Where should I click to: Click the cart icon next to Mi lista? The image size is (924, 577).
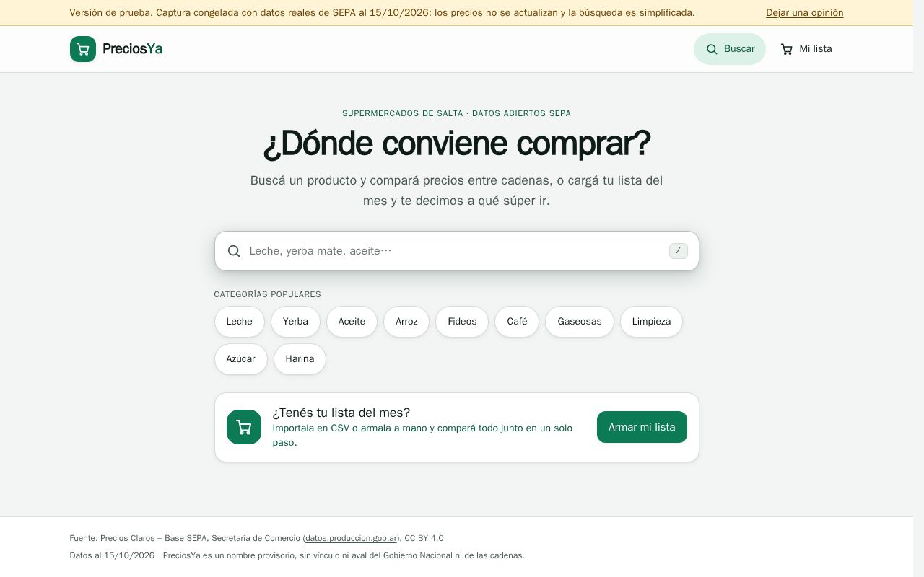787,49
